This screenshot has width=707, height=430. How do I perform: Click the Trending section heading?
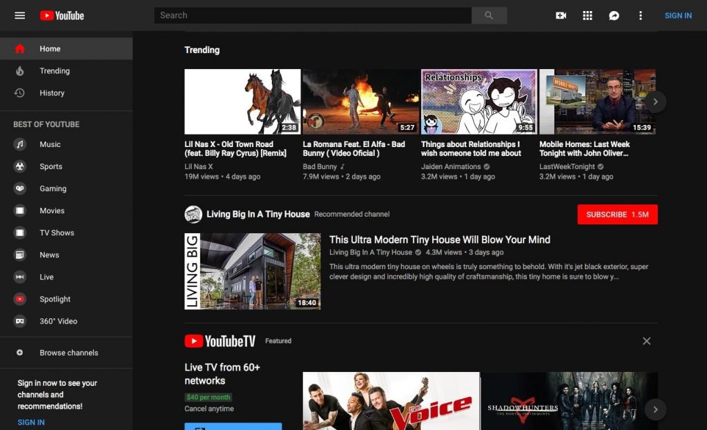[x=202, y=50]
